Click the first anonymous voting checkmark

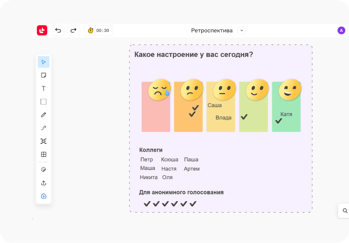[147, 204]
